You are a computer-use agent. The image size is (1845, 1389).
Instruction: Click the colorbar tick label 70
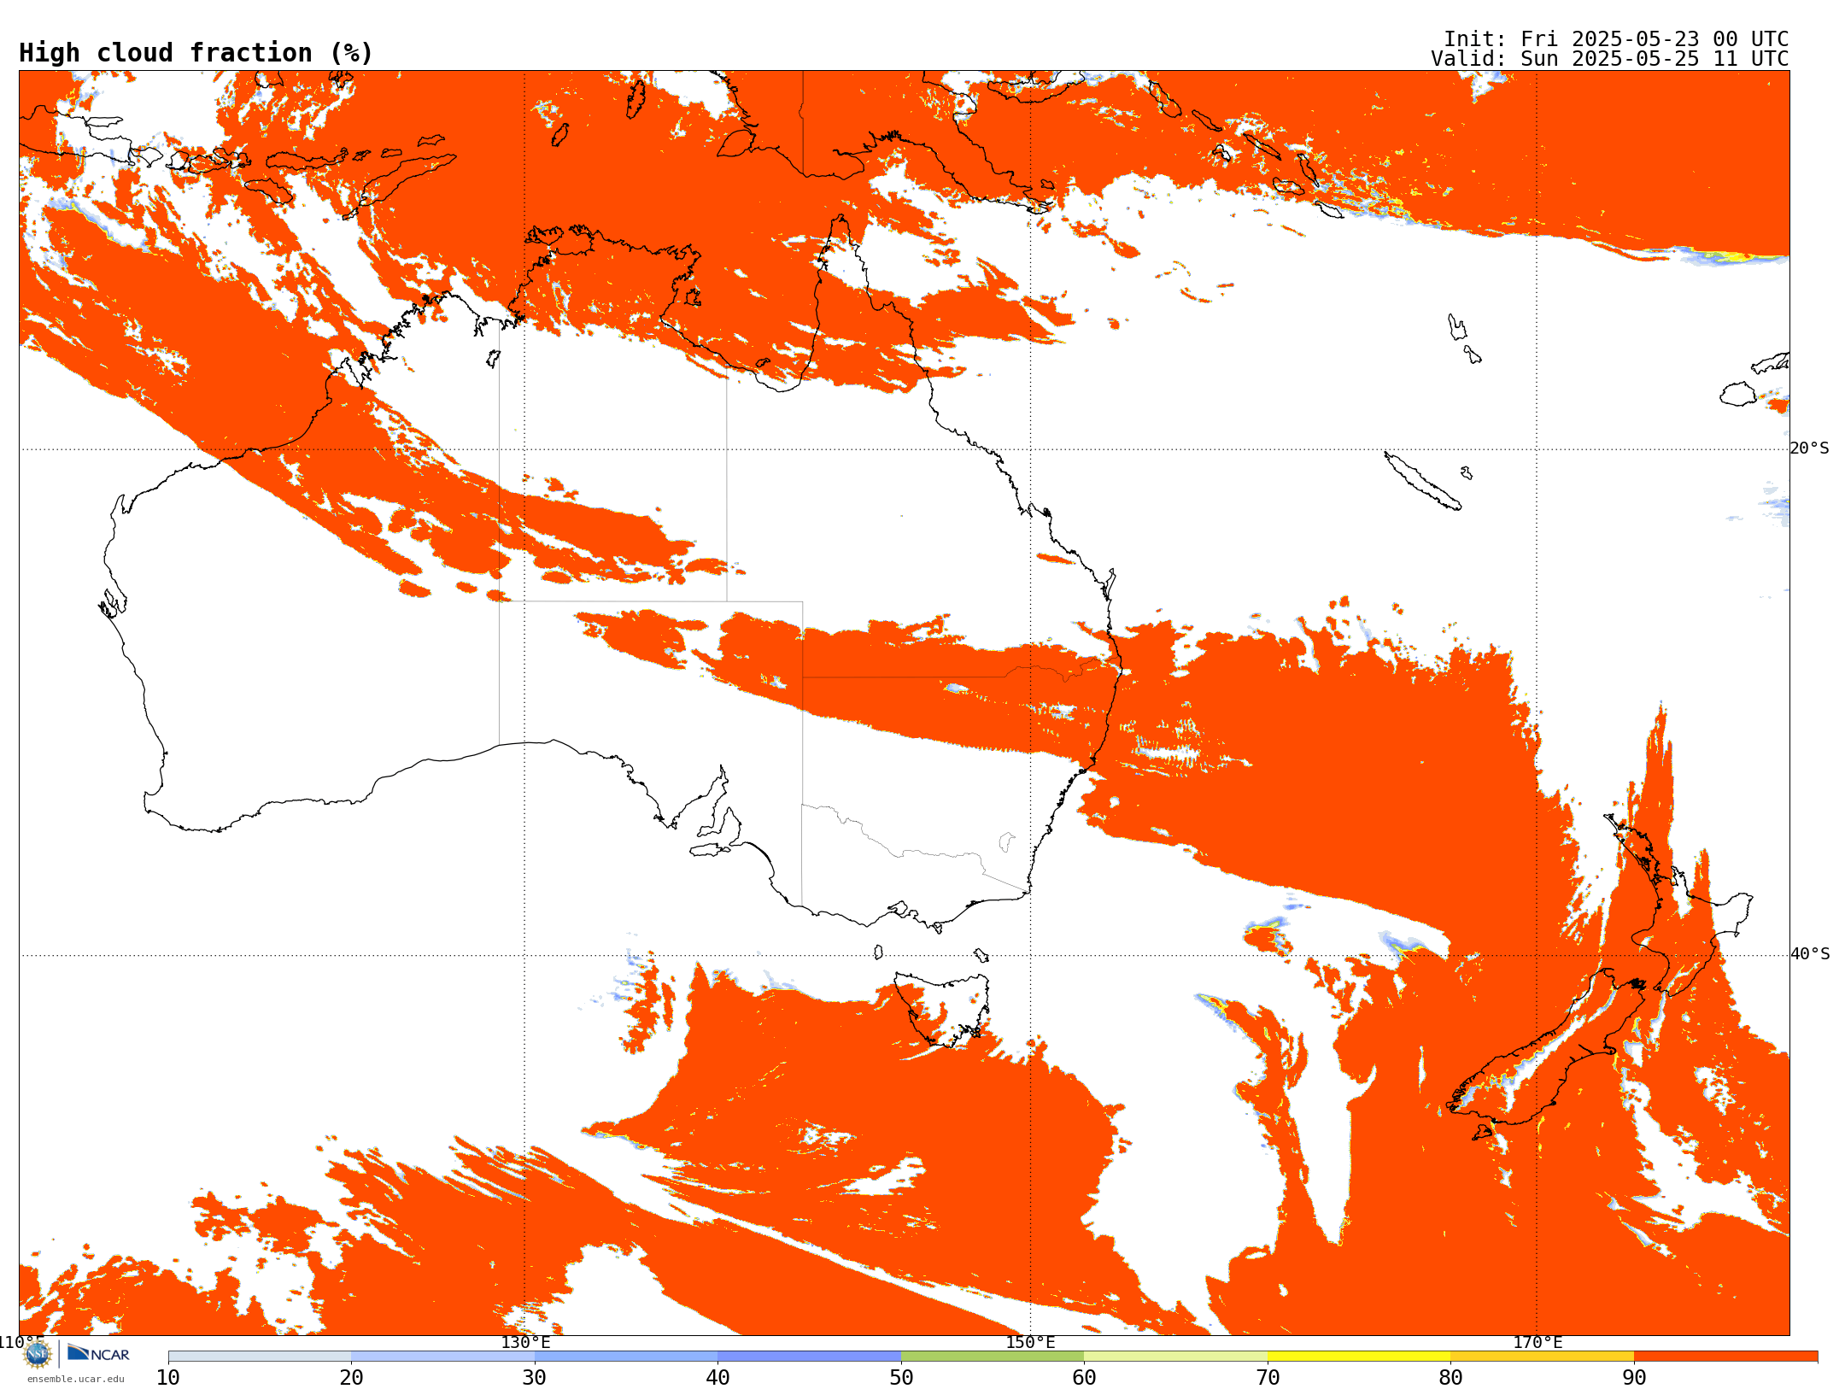pos(1268,1378)
